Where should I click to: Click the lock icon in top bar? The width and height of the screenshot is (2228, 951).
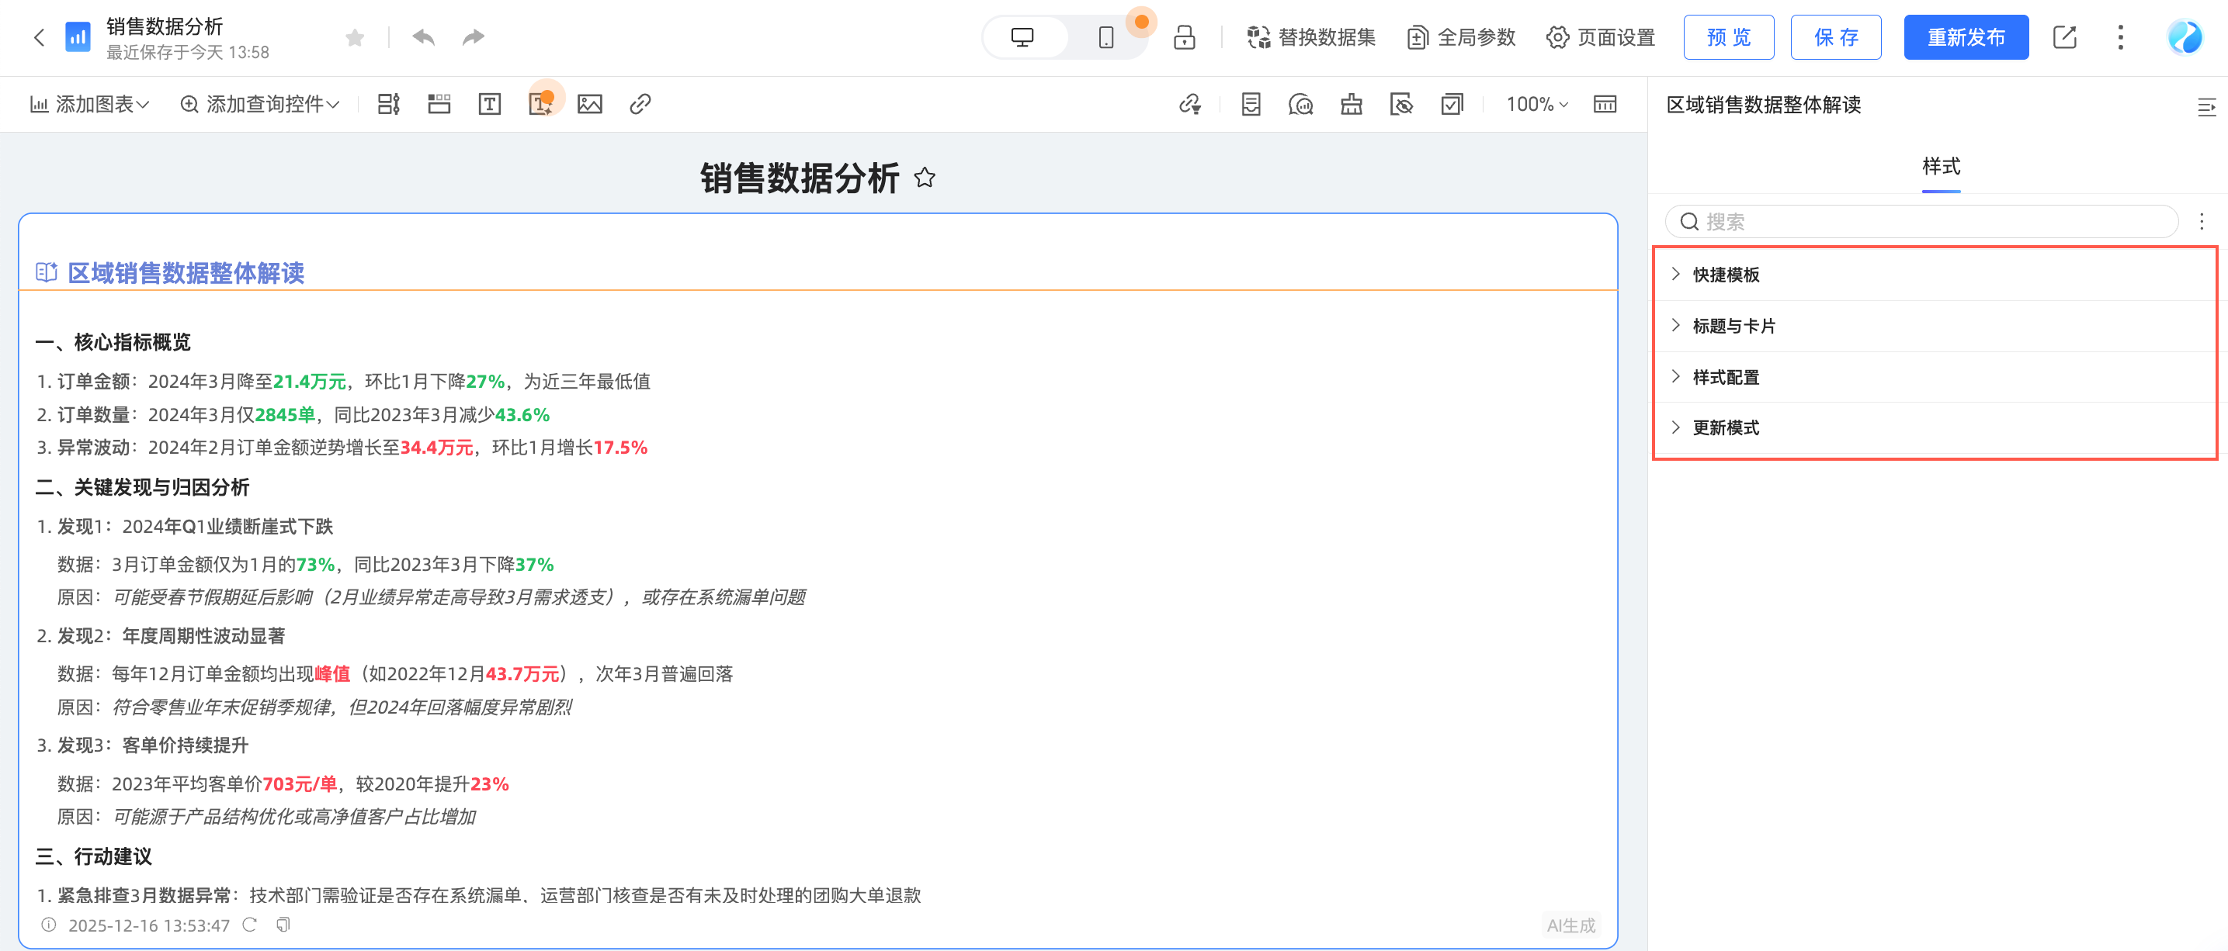pos(1184,37)
